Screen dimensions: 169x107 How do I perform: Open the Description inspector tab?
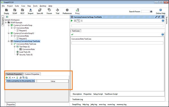(77, 94)
